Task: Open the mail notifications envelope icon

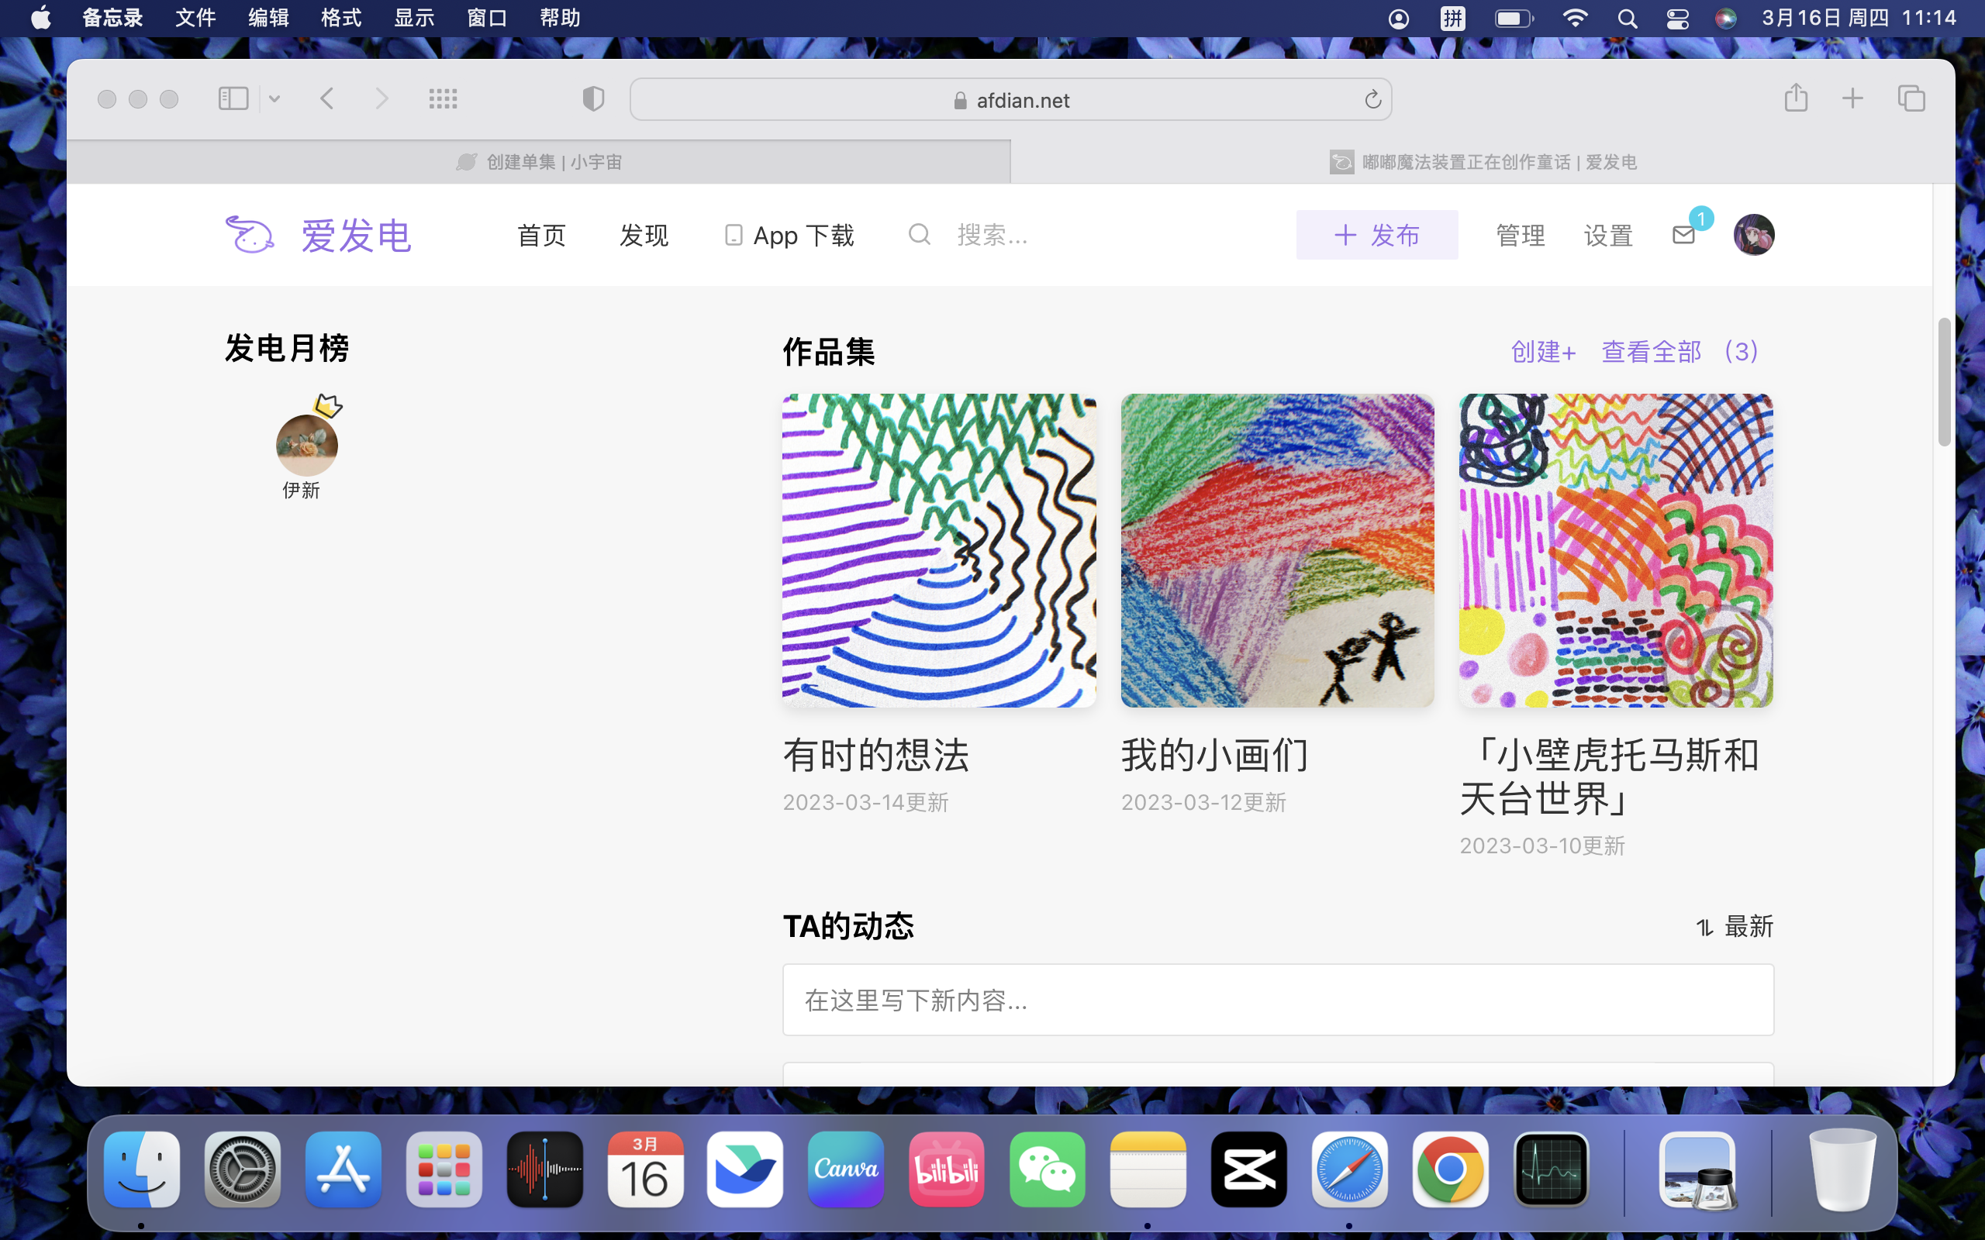Action: point(1683,236)
